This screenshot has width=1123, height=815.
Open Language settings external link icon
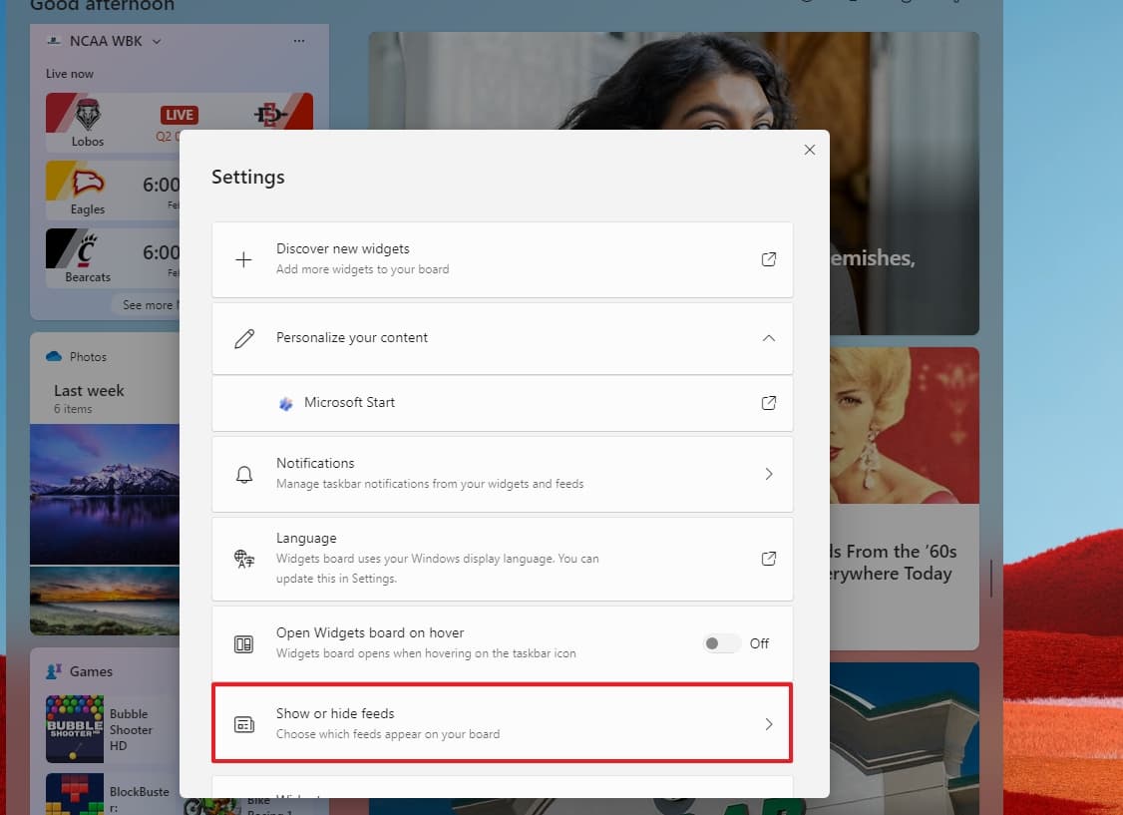point(768,559)
